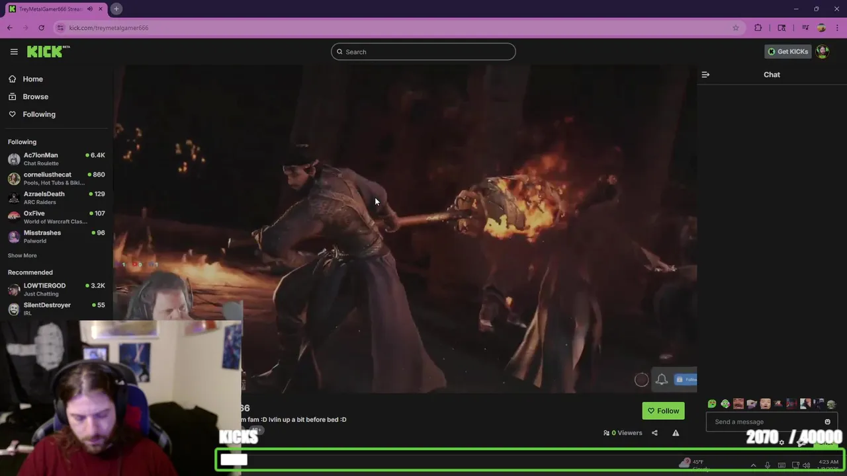Click the Get KICKs button
847x476 pixels.
[x=787, y=52]
